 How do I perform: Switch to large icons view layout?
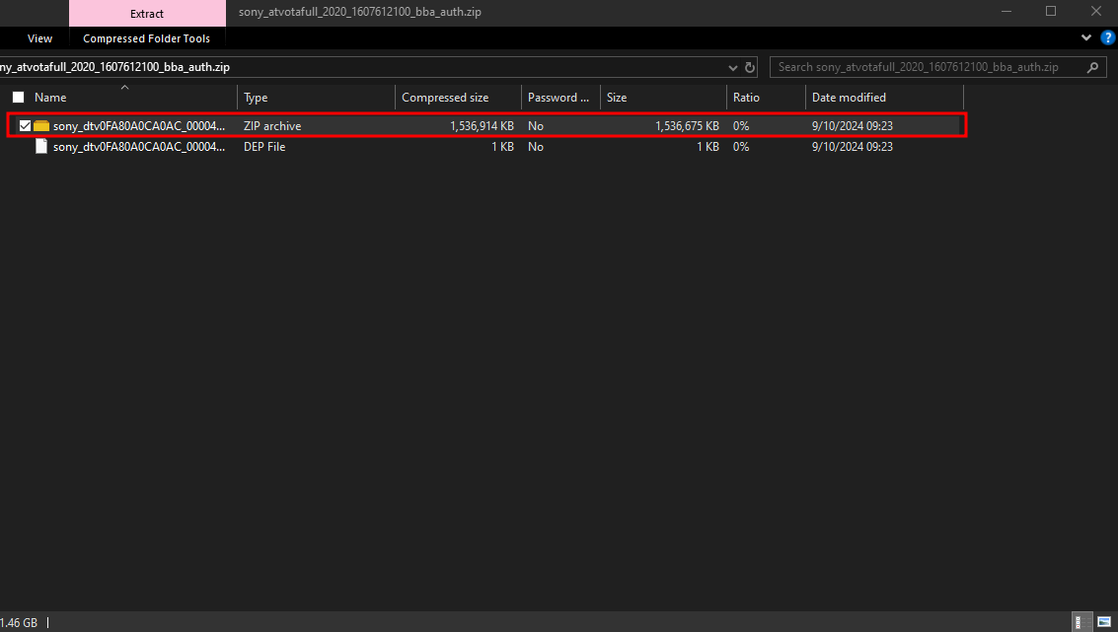click(1104, 622)
